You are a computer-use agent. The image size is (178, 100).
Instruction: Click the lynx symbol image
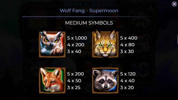point(105,44)
